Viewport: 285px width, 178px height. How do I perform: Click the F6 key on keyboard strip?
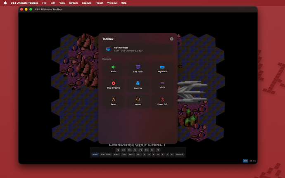147,150
